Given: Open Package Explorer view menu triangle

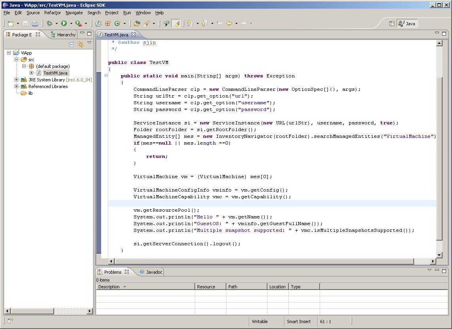Looking at the screenshot, I should (x=89, y=43).
